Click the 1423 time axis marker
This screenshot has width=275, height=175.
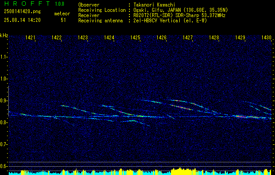pos(83,37)
